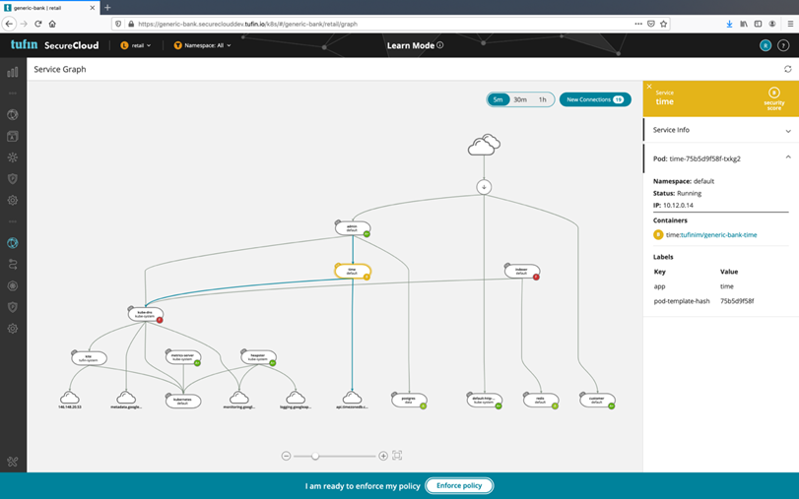Click the zoom in plus icon
This screenshot has height=499, width=799.
[x=383, y=456]
